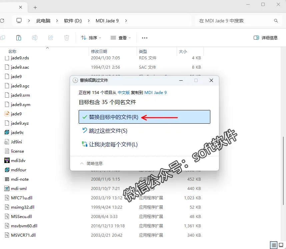Viewport: 286px width, 249px height.
Task: Select the jade9.xyz file
Action: 20,123
